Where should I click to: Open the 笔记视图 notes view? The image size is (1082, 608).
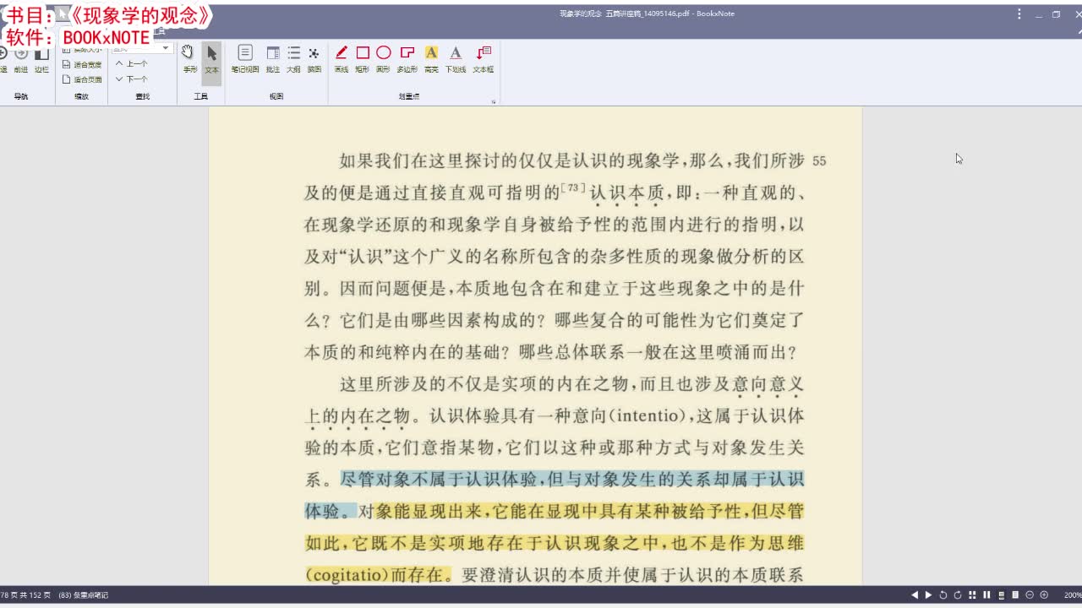[x=245, y=58]
